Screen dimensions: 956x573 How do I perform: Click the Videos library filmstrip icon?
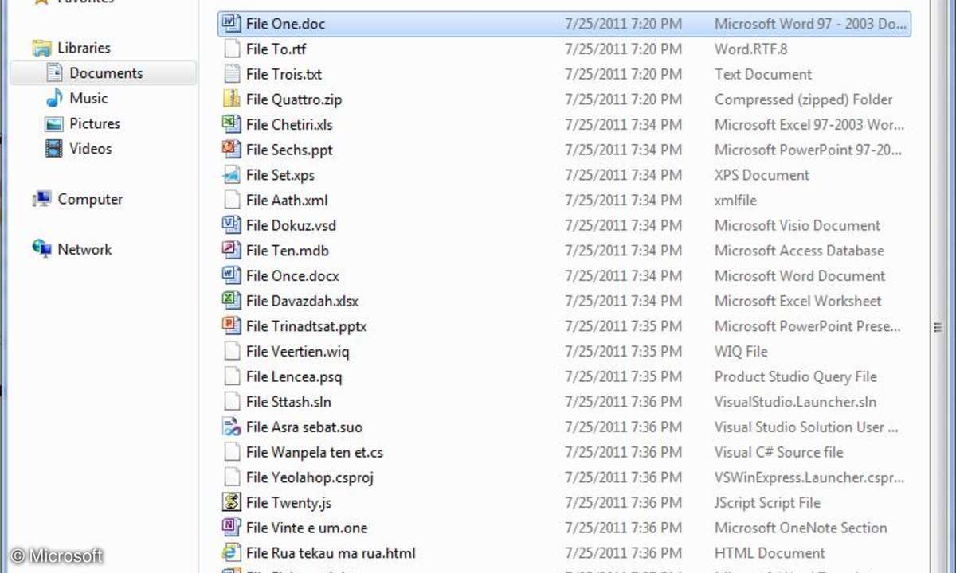point(54,148)
